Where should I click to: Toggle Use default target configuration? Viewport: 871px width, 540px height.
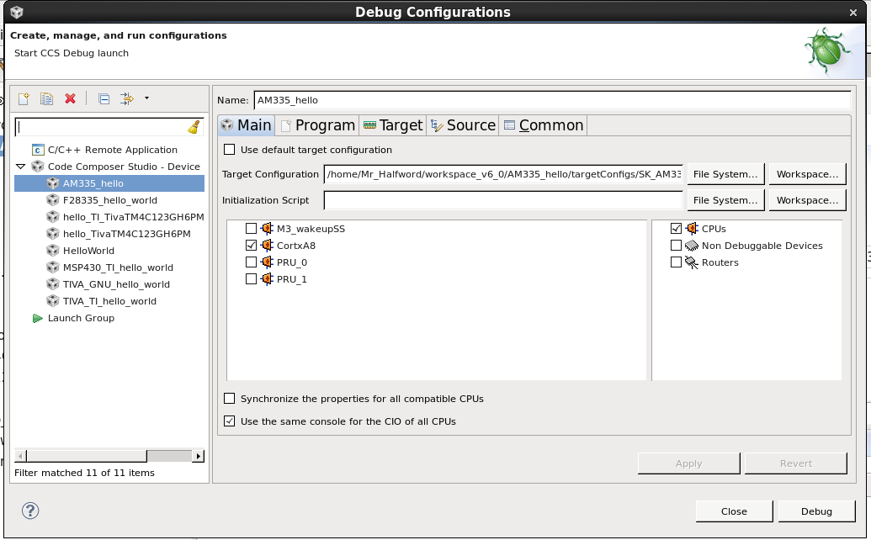pyautogui.click(x=230, y=150)
